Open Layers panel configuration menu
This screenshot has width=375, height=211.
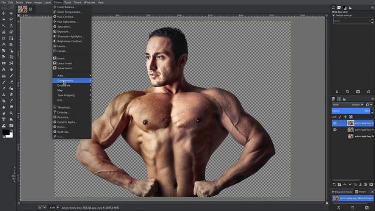[372, 99]
